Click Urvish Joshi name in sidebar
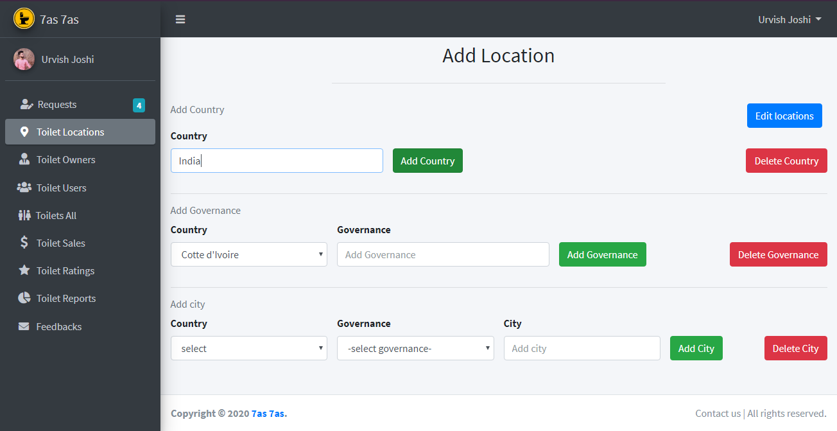 [68, 59]
